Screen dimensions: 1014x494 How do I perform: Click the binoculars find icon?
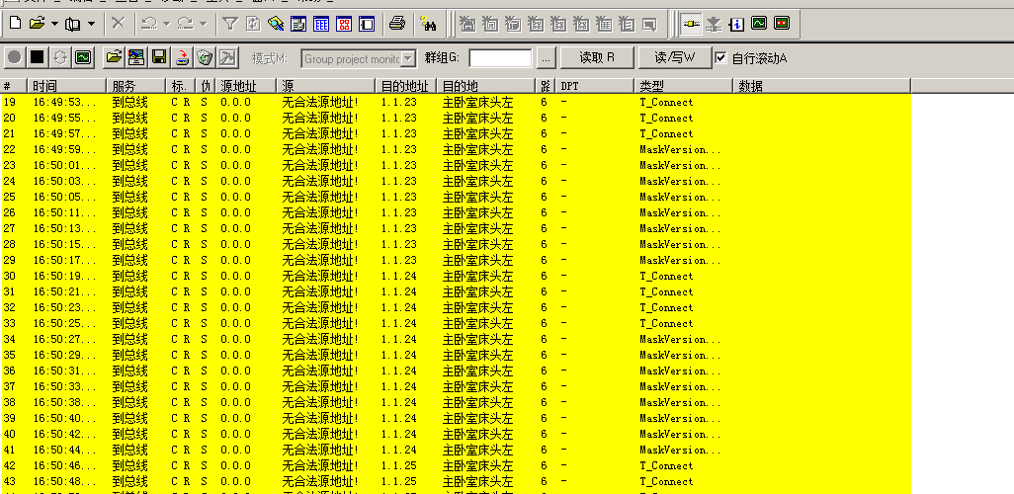point(428,23)
